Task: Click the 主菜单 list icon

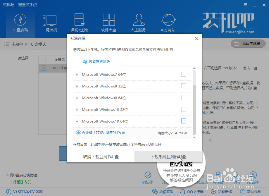Action: click(x=7, y=44)
